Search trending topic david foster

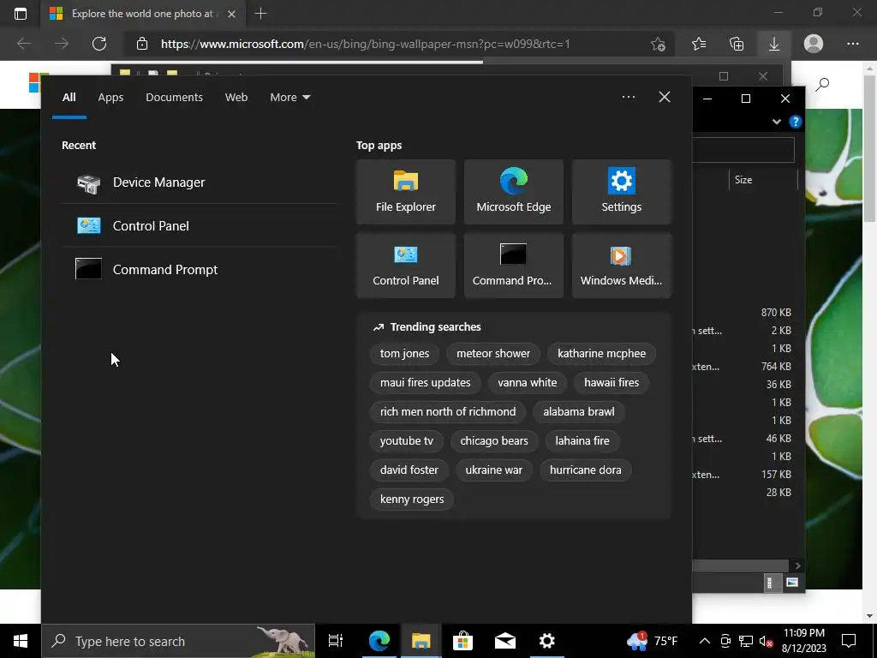[x=409, y=470]
